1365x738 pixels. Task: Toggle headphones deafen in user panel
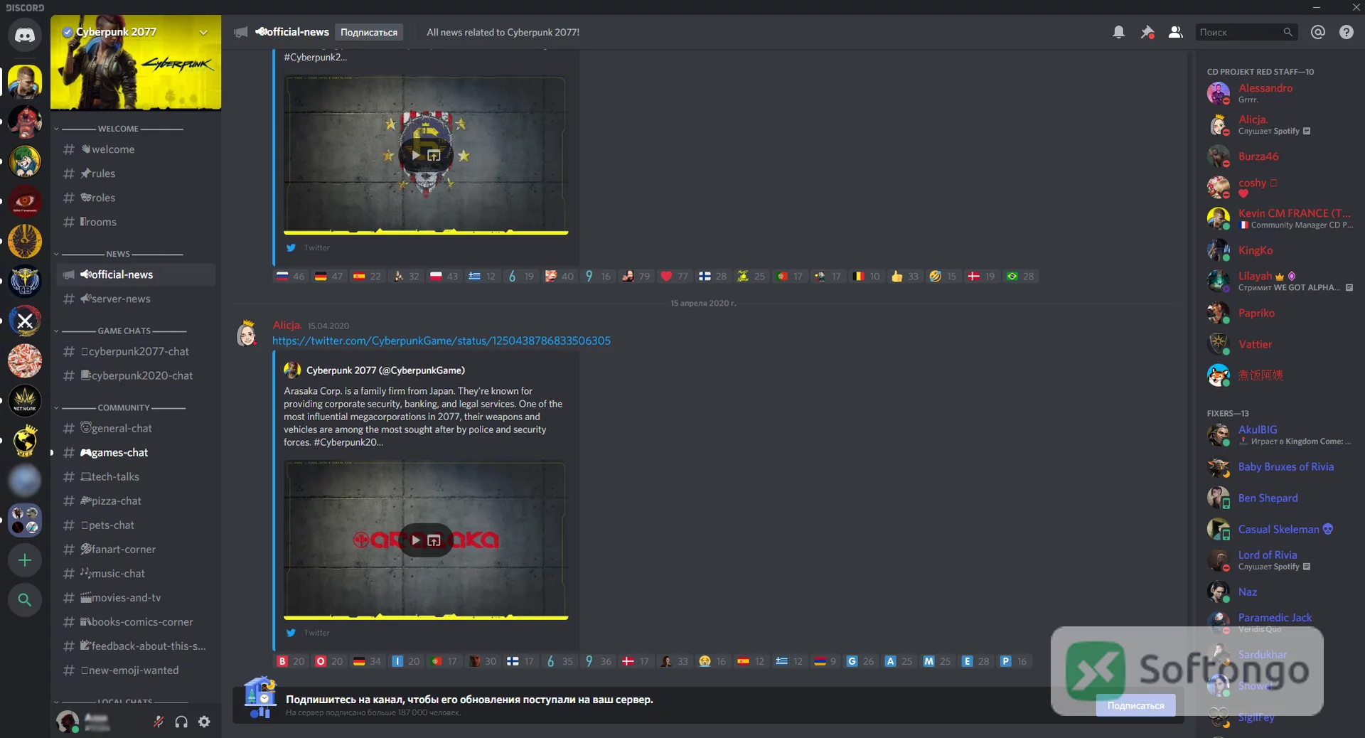pyautogui.click(x=181, y=722)
